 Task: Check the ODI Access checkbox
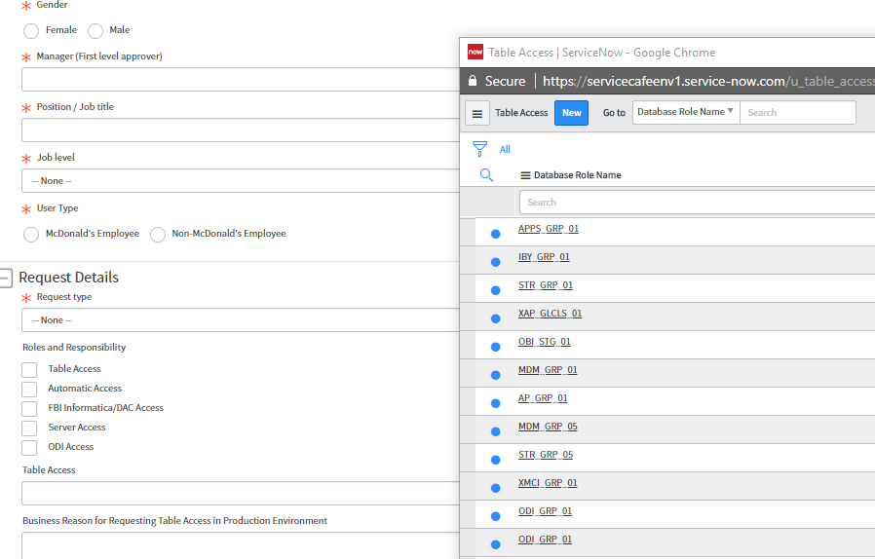(29, 448)
